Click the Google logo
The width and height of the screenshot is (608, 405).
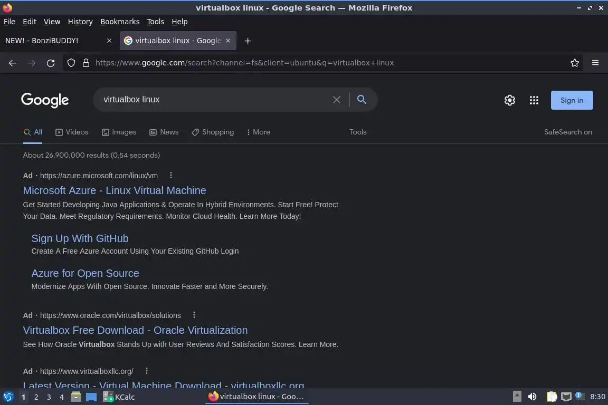coord(45,100)
